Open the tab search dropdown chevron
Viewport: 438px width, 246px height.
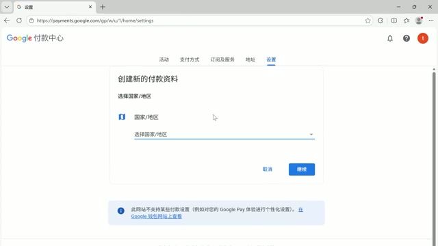point(7,7)
